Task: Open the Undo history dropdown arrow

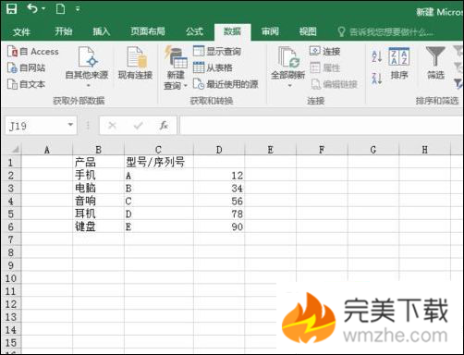Action: coord(43,8)
